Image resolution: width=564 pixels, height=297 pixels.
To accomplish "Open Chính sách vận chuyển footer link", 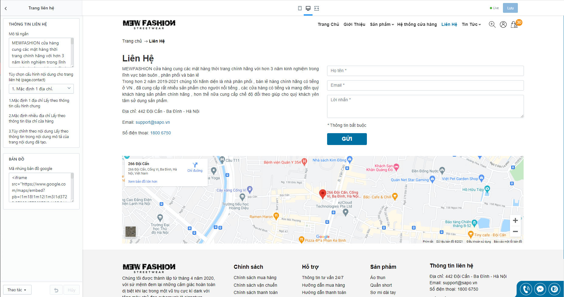I will (255, 285).
